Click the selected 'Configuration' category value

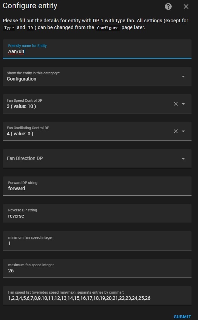coord(22,79)
